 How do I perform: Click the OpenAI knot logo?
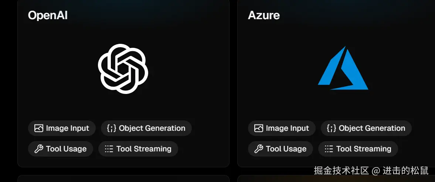click(123, 69)
